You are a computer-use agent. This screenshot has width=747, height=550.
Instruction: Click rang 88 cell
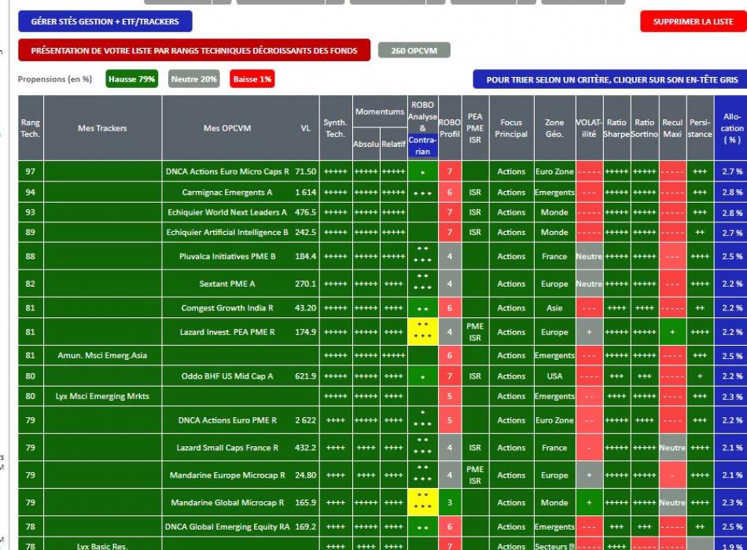click(x=31, y=256)
